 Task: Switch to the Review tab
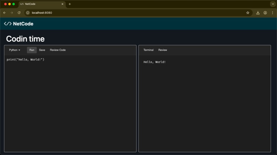(163, 50)
